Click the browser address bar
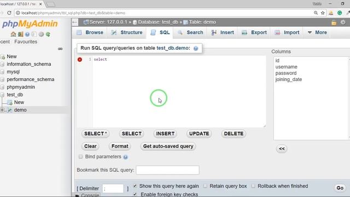This screenshot has height=197, width=350. coord(165,13)
